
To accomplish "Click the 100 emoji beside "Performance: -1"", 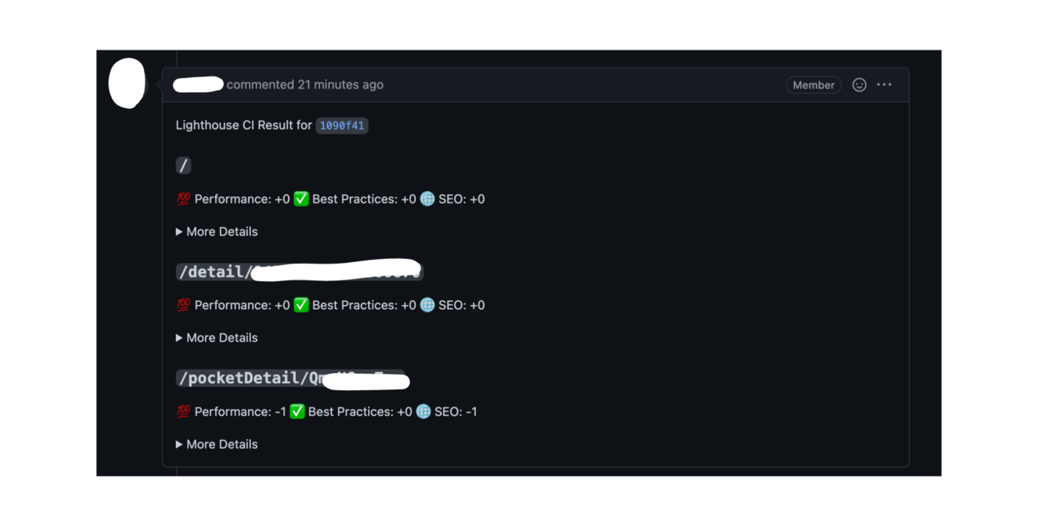I will pyautogui.click(x=183, y=412).
